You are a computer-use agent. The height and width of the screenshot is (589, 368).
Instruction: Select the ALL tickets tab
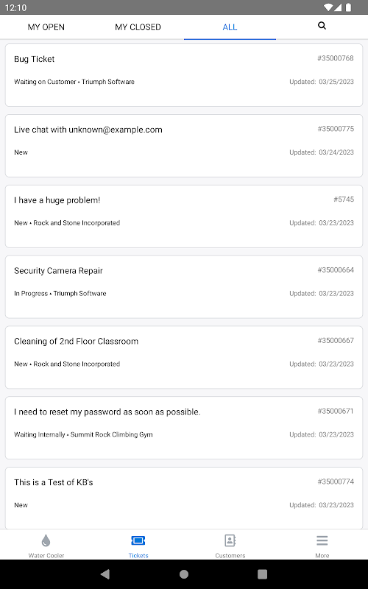click(x=230, y=27)
